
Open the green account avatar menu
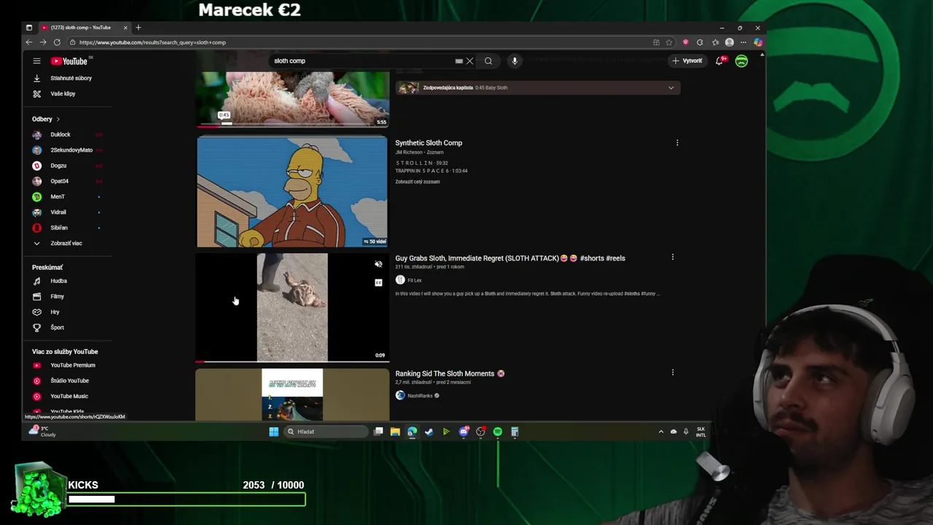point(741,61)
